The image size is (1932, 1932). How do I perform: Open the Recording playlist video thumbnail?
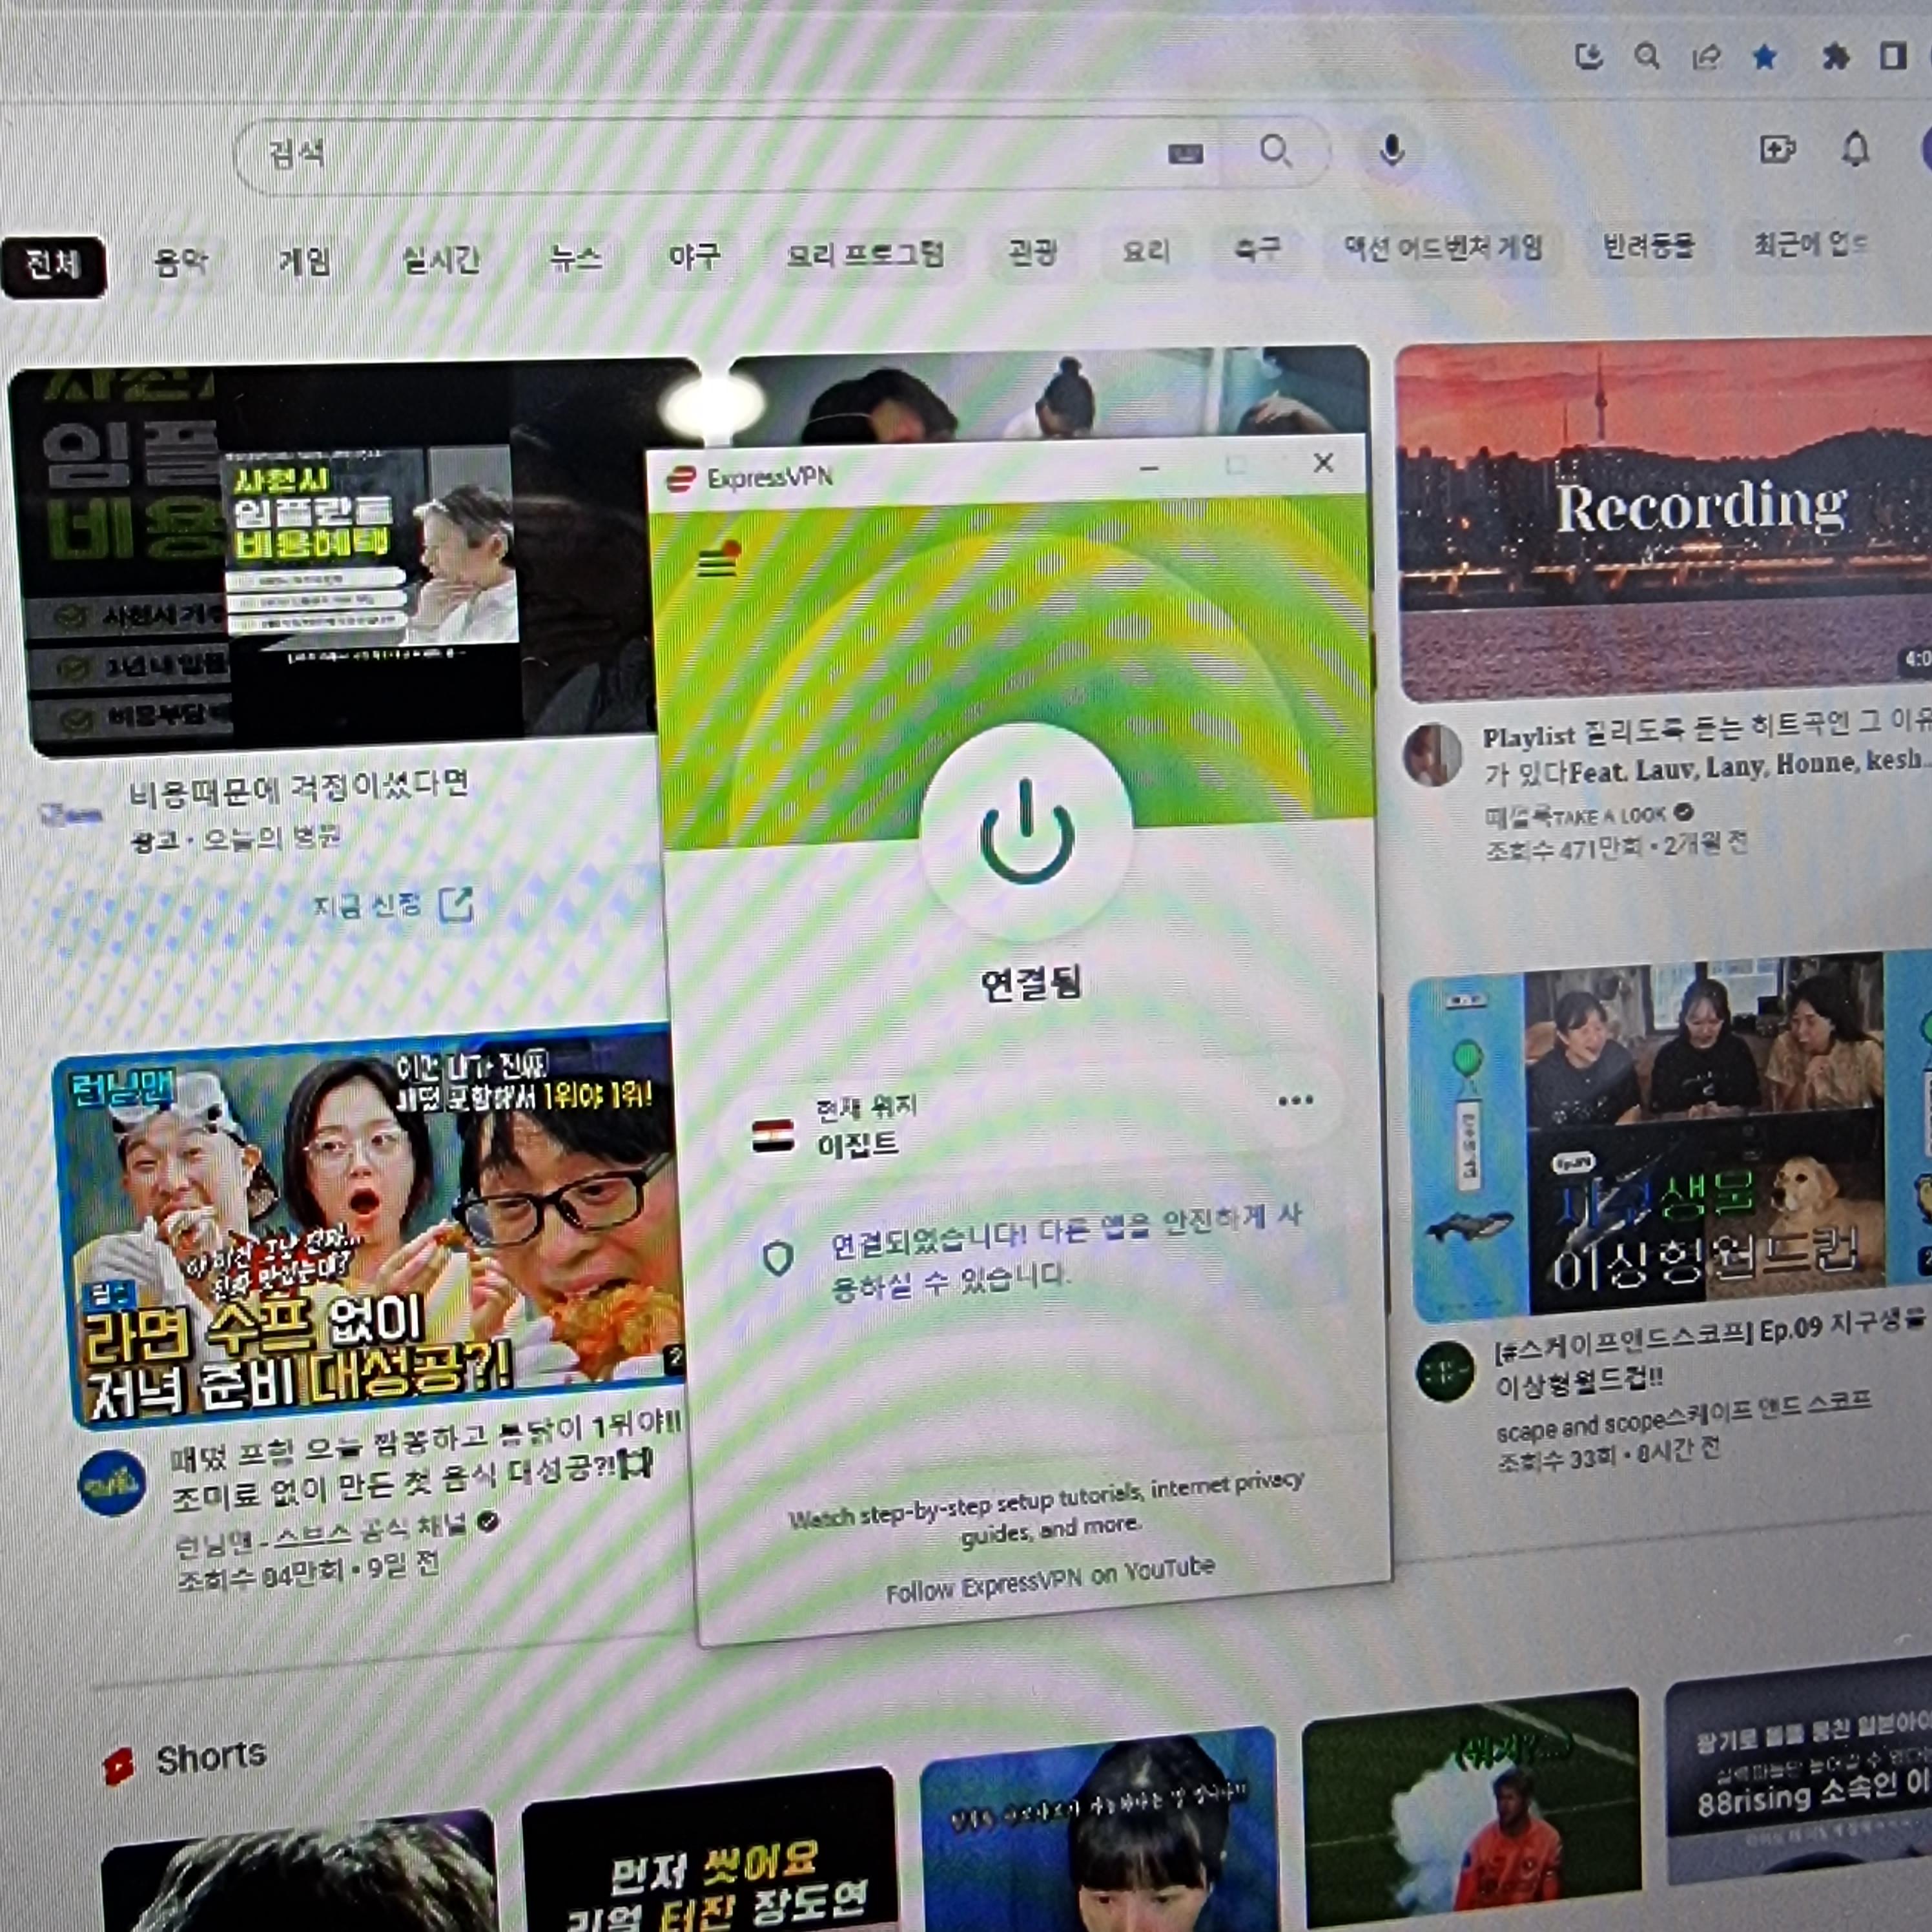[x=1661, y=520]
